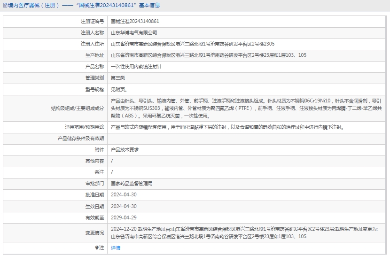Click the management category value 第三类

(118, 78)
